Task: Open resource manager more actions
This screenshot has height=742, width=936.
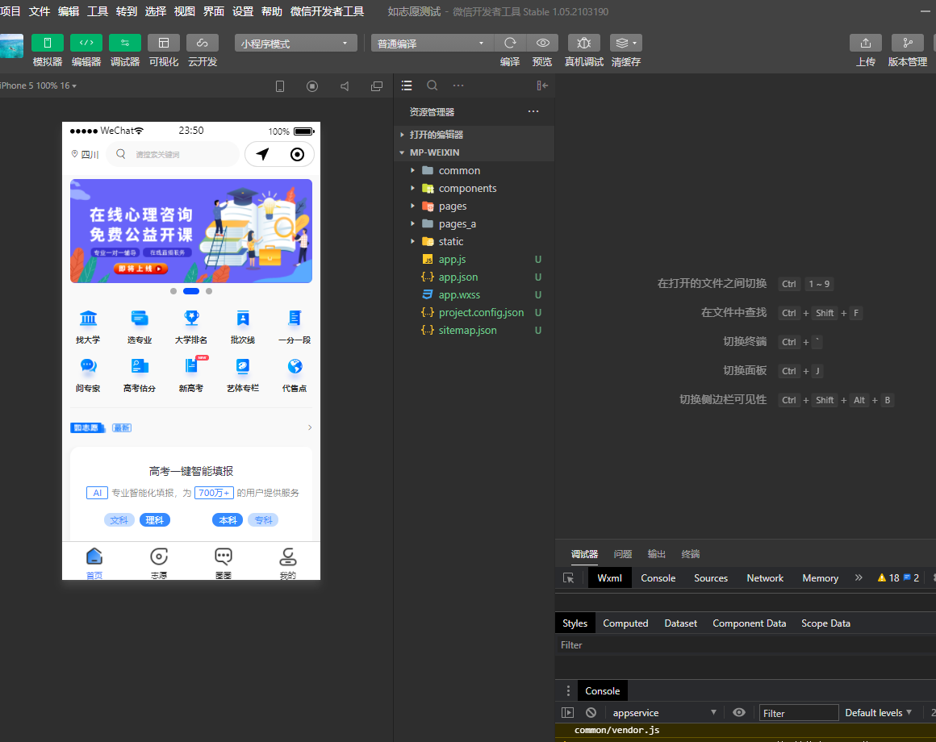Action: (533, 111)
